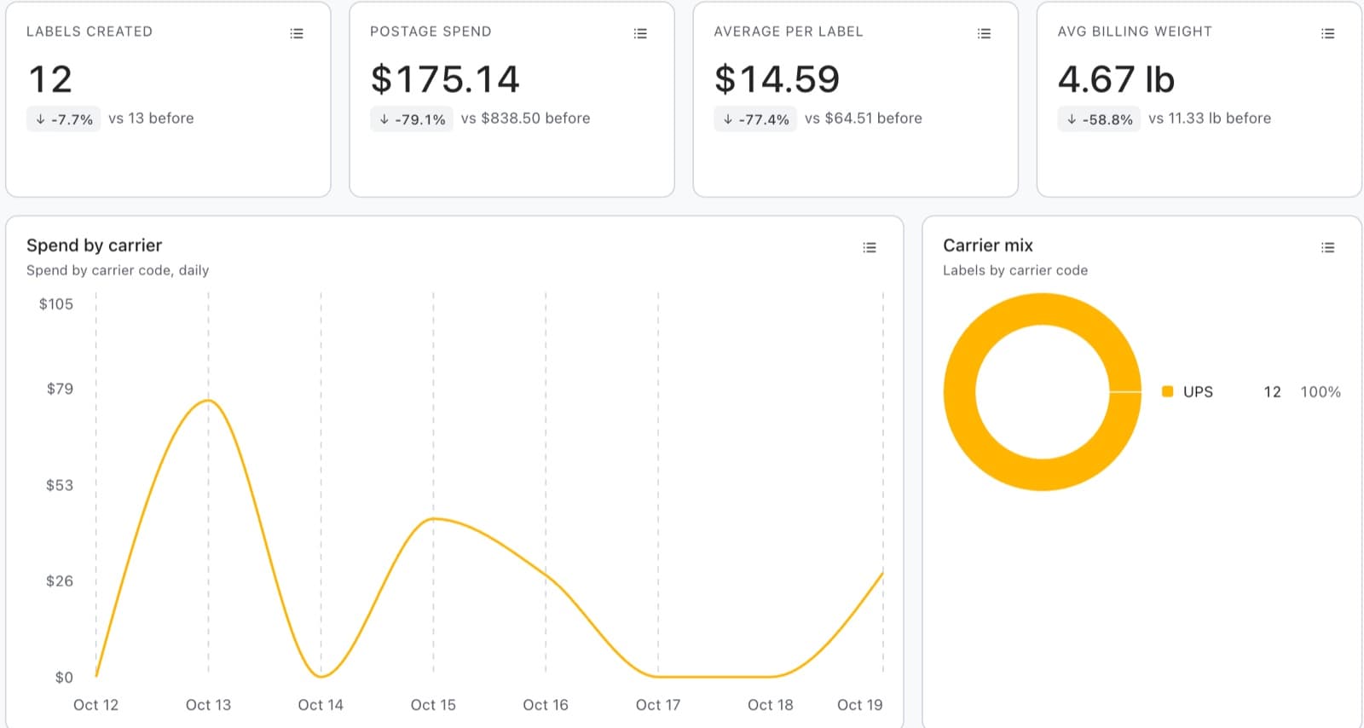
Task: Click the Oct 17 x-axis label
Action: 658,705
